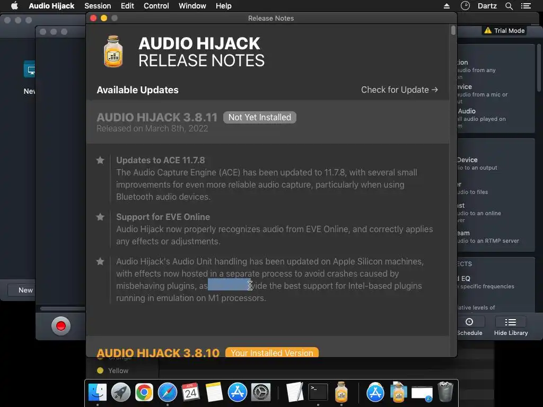Click the AUDIO HIJACK 3.8.10 version title
This screenshot has height=407, width=543.
point(158,352)
